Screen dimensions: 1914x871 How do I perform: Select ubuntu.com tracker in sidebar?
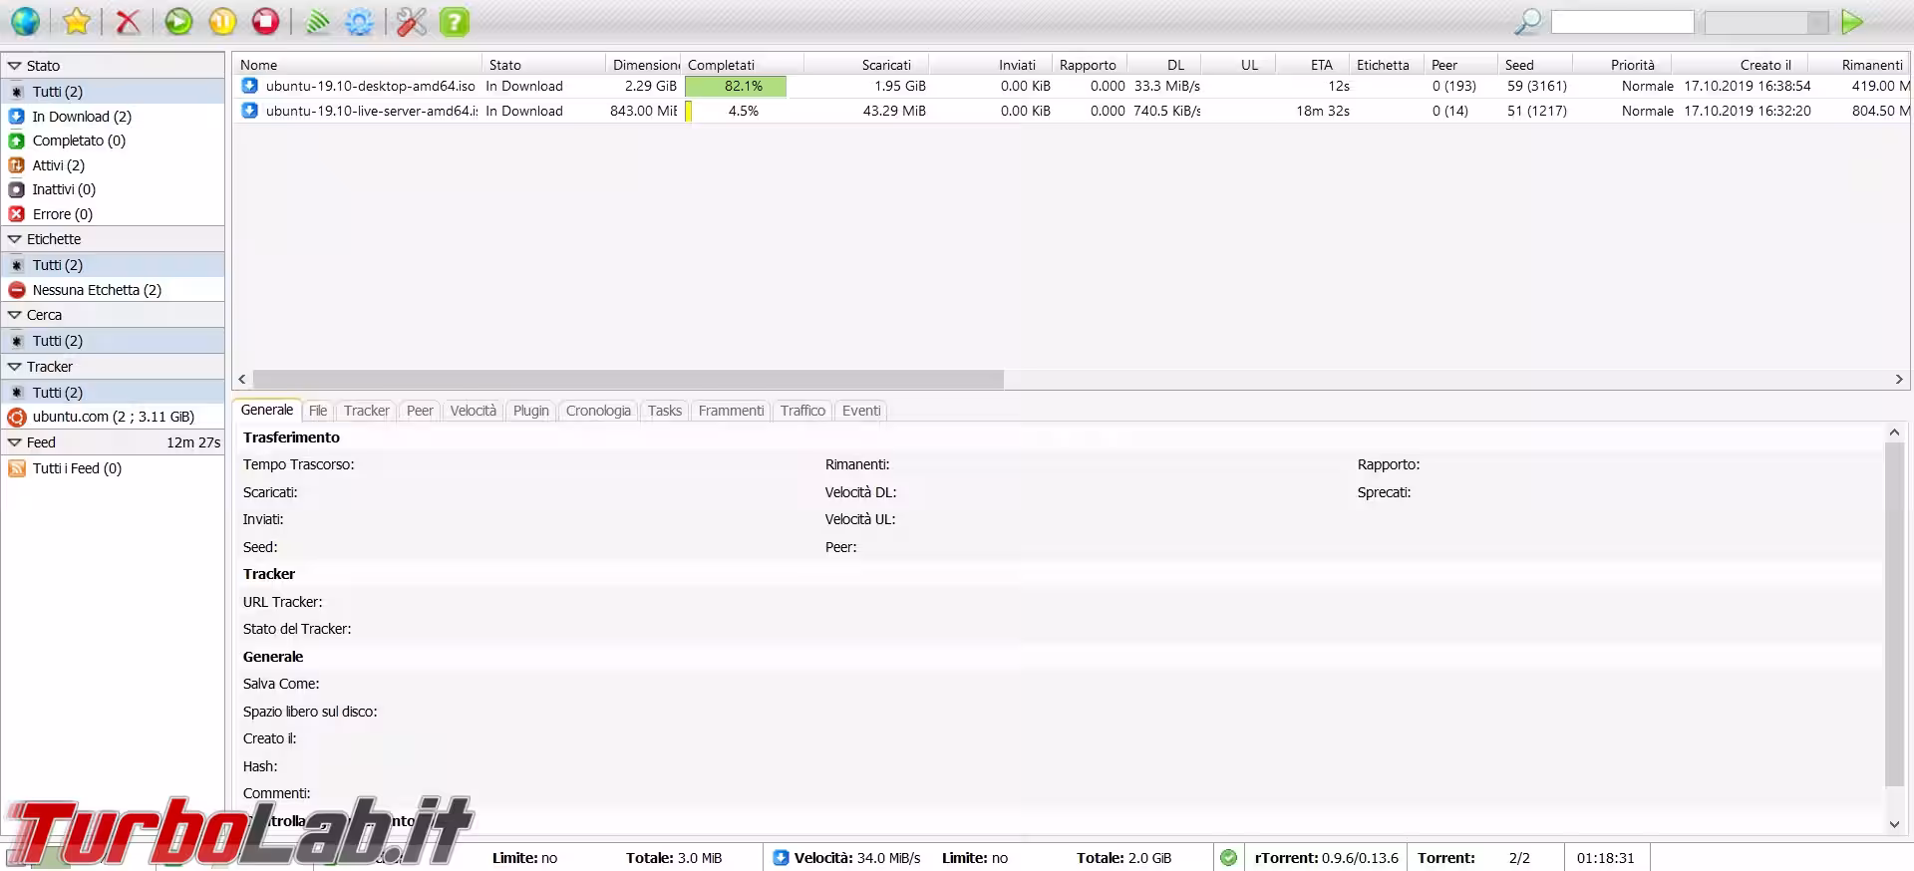point(113,417)
